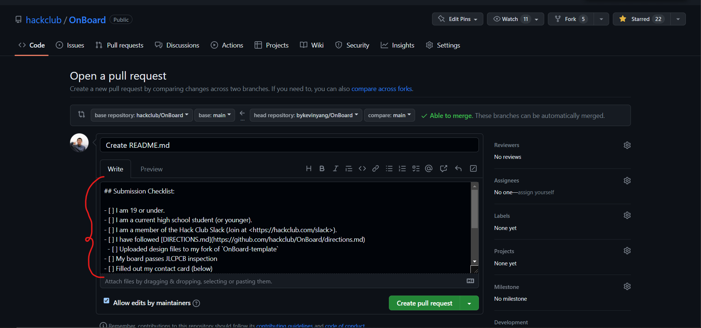Apply italic formatting in editor toolbar

335,168
